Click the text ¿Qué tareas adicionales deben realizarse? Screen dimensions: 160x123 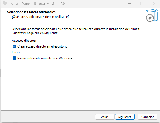tap(40, 17)
